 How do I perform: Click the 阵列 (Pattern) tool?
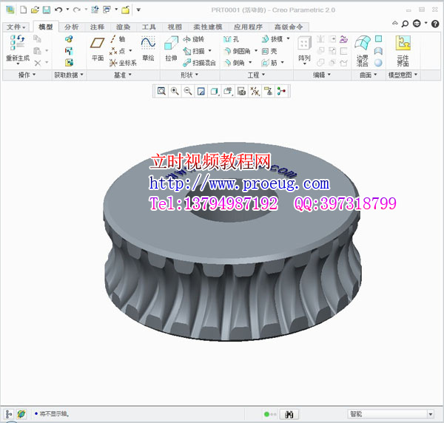click(304, 50)
